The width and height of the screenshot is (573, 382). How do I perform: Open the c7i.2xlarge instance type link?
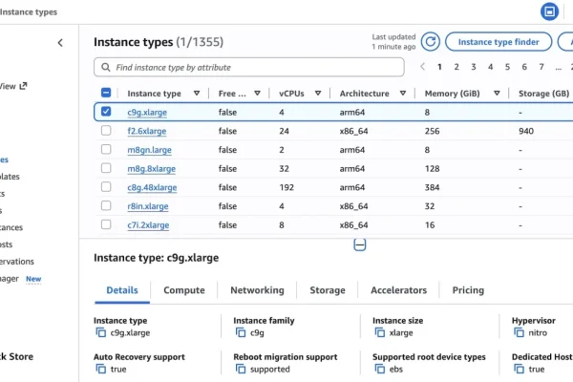[x=148, y=225]
